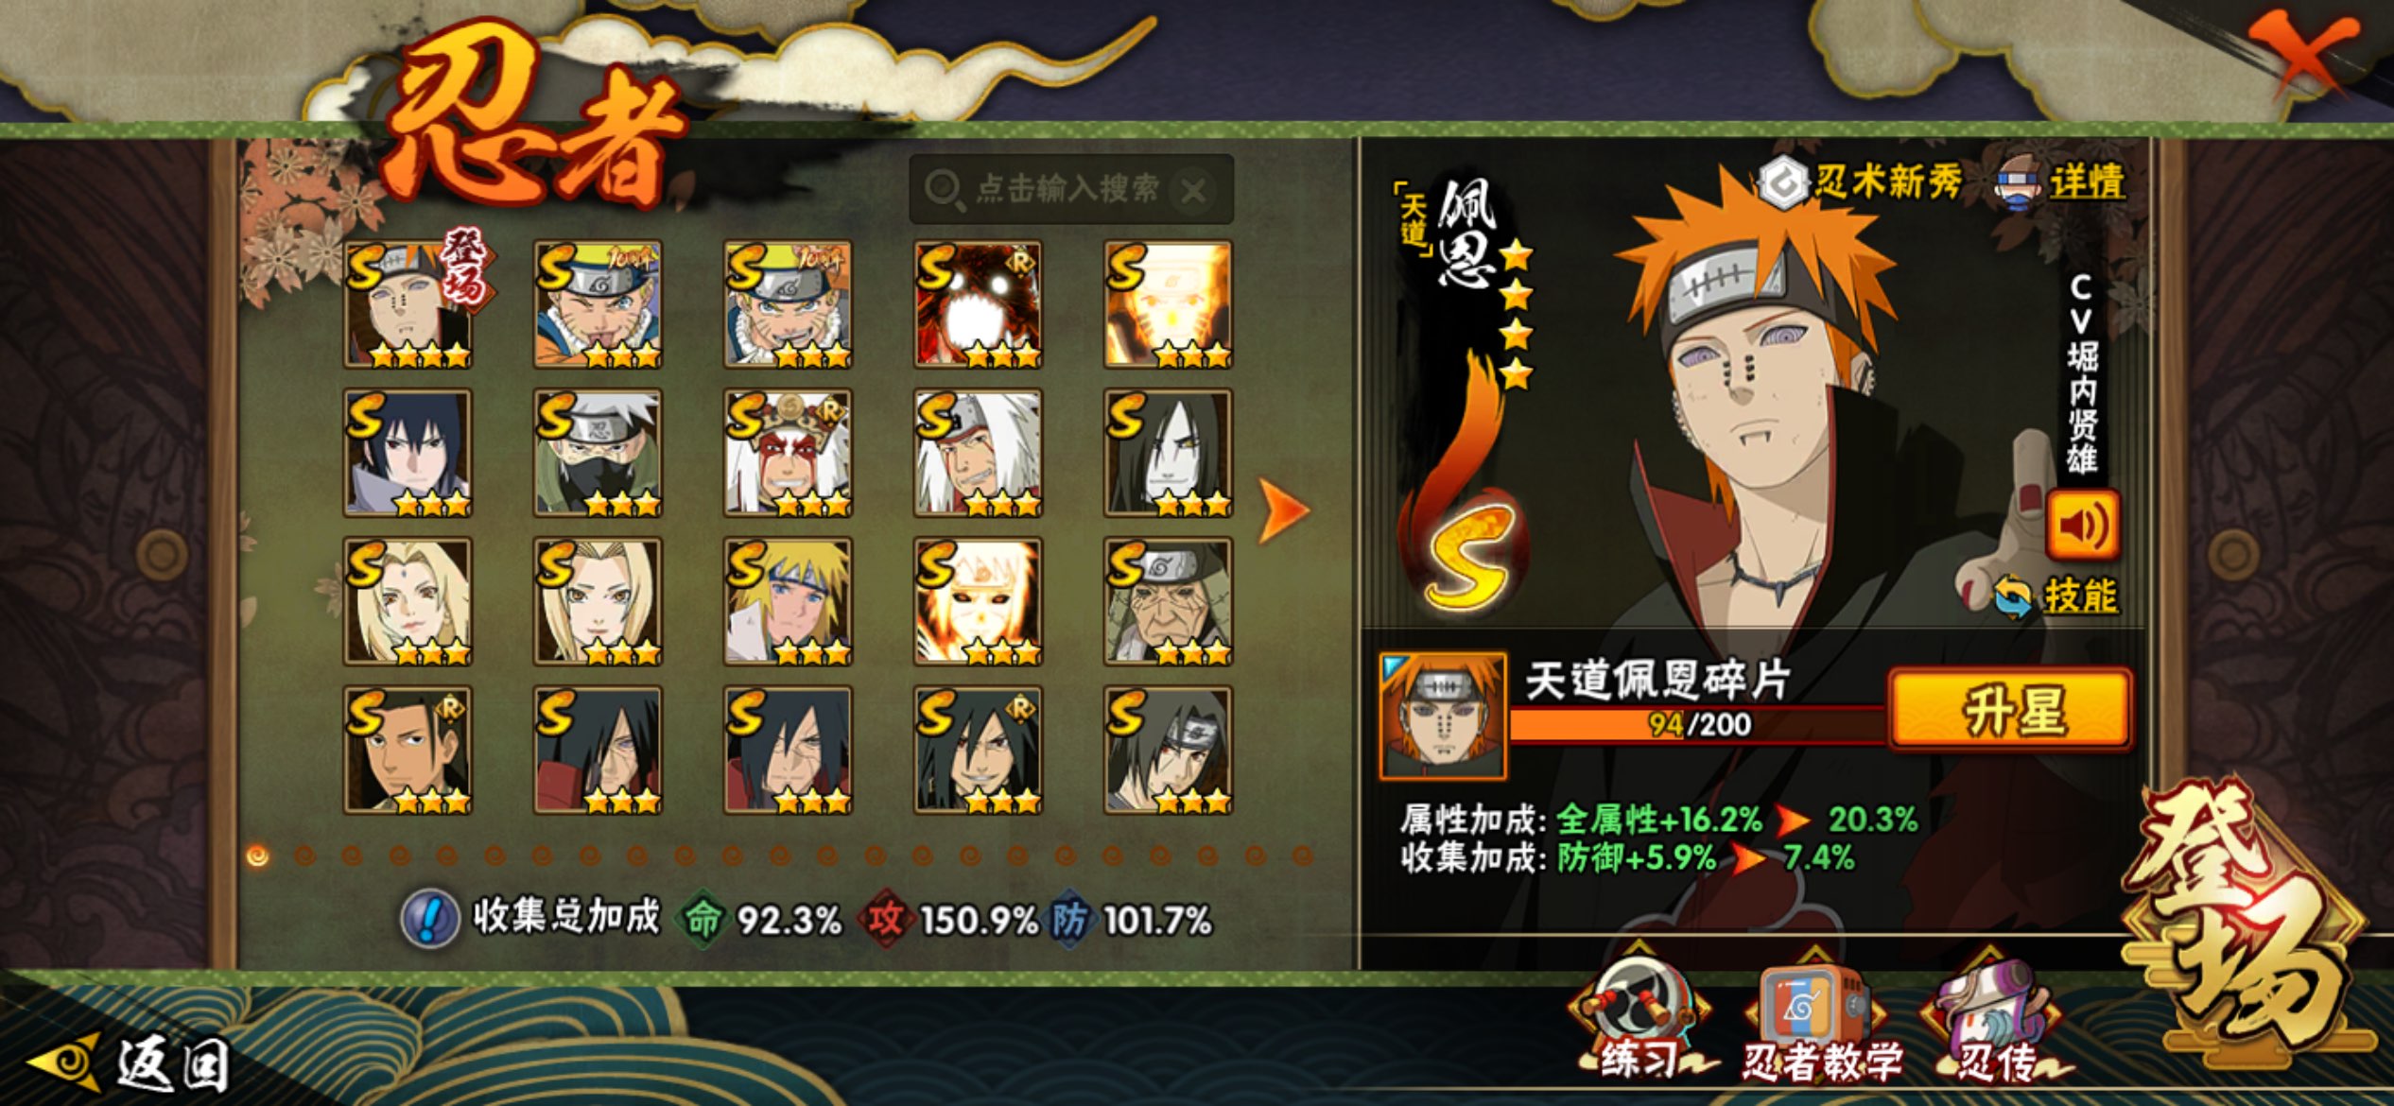Select the Sasuke ninja portrait
This screenshot has width=2394, height=1106.
click(408, 452)
